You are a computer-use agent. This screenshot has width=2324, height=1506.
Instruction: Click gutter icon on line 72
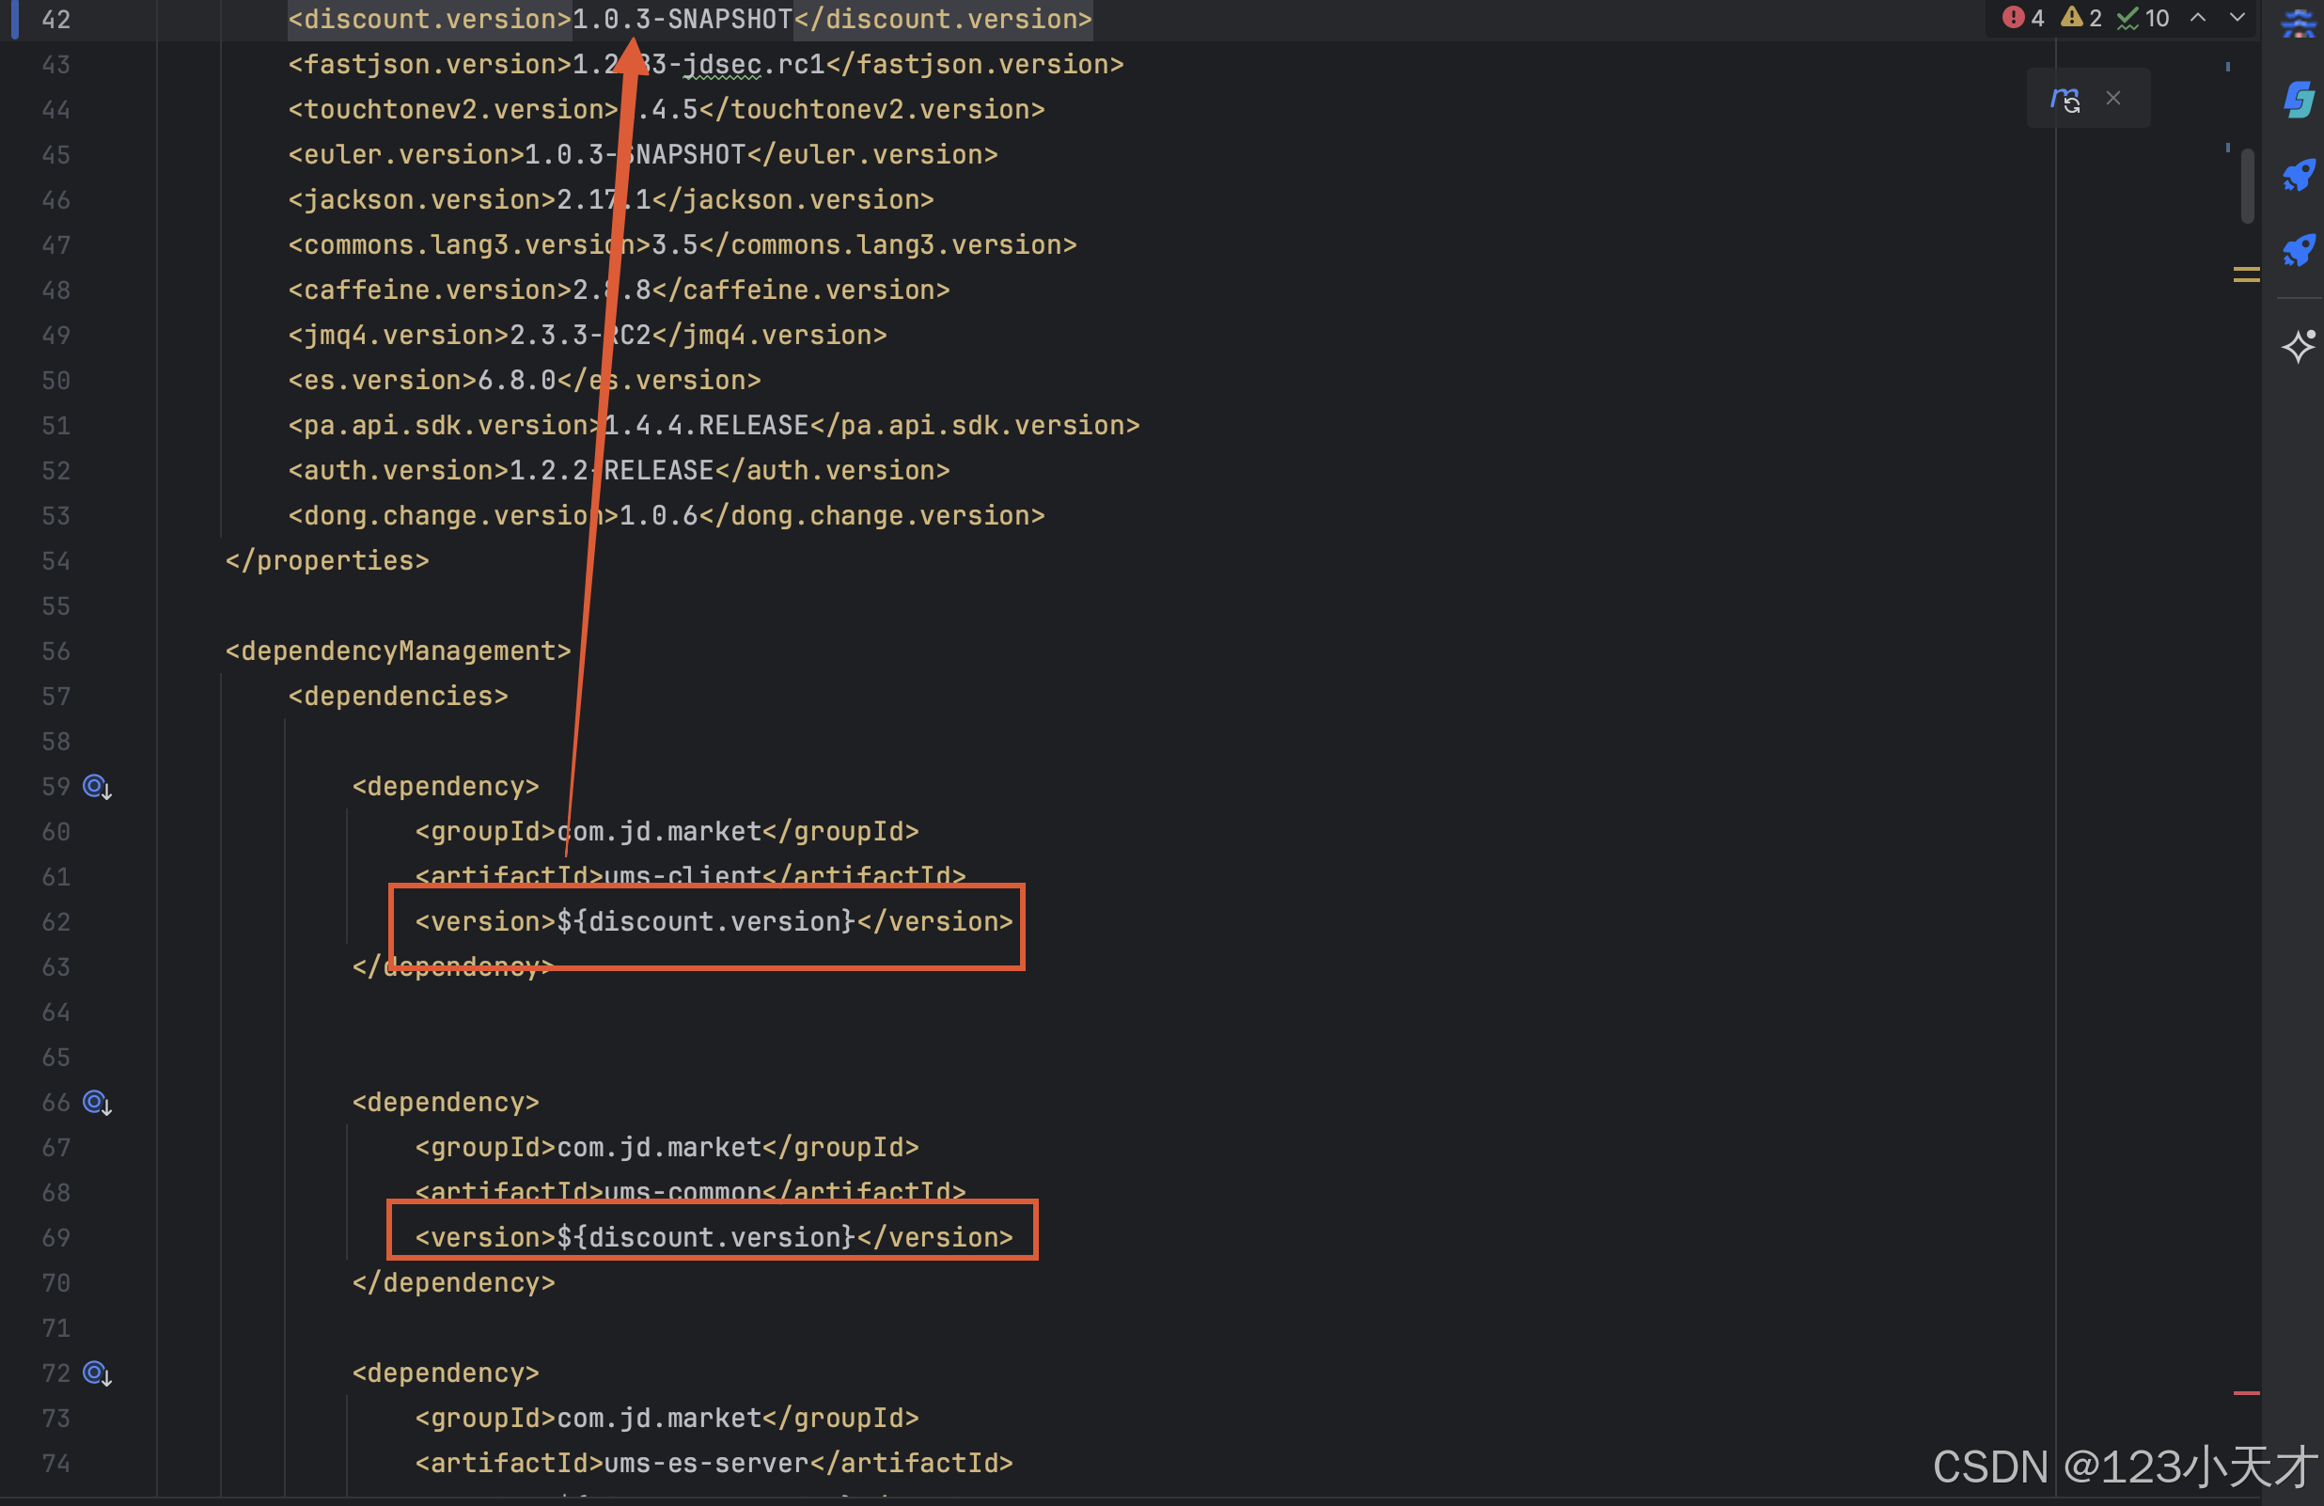coord(97,1374)
